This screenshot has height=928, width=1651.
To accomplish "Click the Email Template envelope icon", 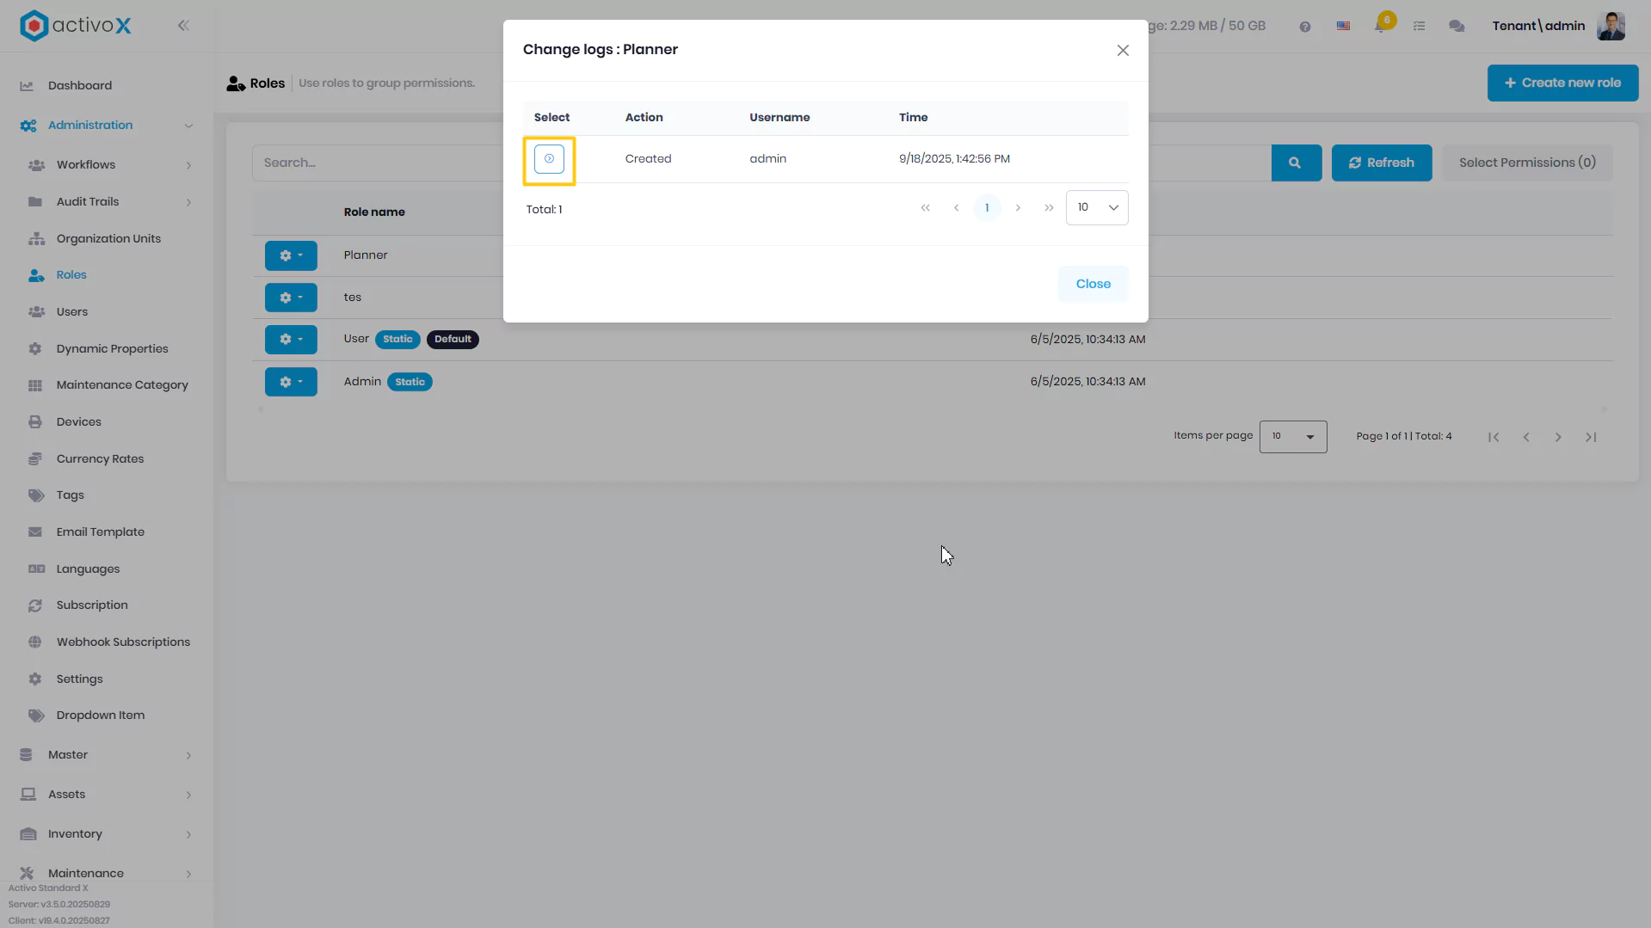I will (x=35, y=532).
